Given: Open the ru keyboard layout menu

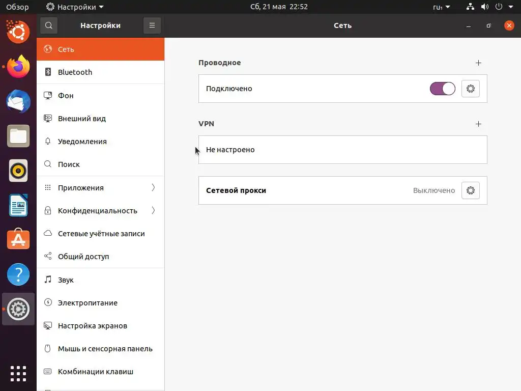Looking at the screenshot, I should [441, 7].
